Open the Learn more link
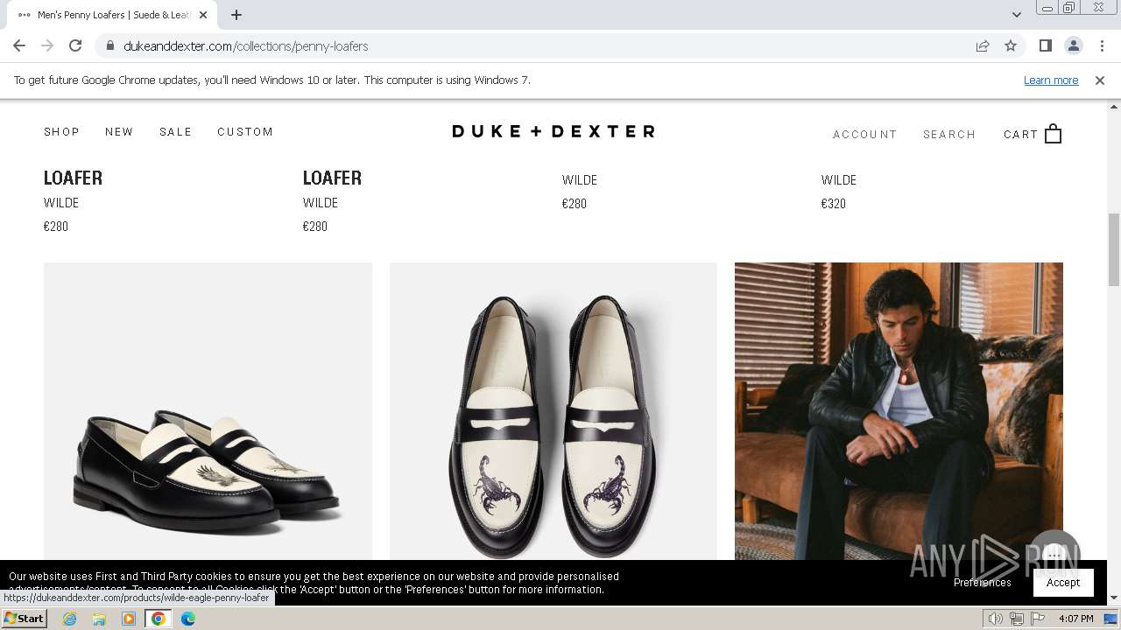The width and height of the screenshot is (1121, 630). pos(1051,80)
